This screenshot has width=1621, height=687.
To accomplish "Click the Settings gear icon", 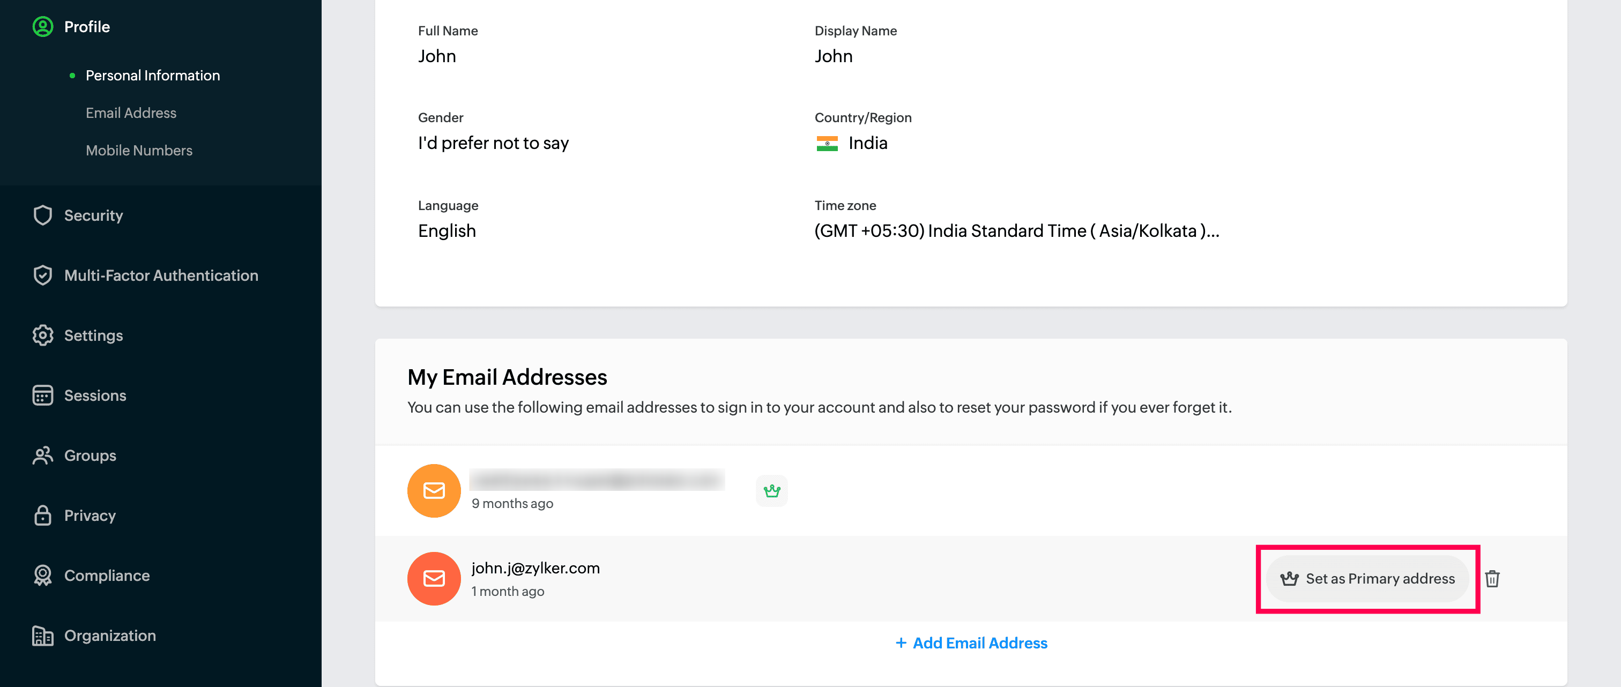I will (x=43, y=335).
